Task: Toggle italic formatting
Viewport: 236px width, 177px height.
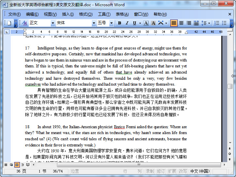Action: [x=127, y=23]
